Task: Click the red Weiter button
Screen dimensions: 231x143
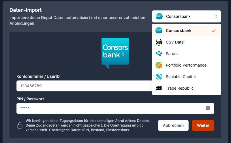Action: tap(203, 125)
